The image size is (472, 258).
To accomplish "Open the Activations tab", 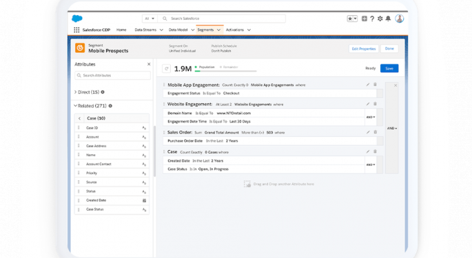I will click(235, 30).
